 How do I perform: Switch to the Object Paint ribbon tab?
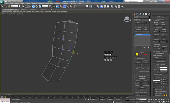pos(43,10)
